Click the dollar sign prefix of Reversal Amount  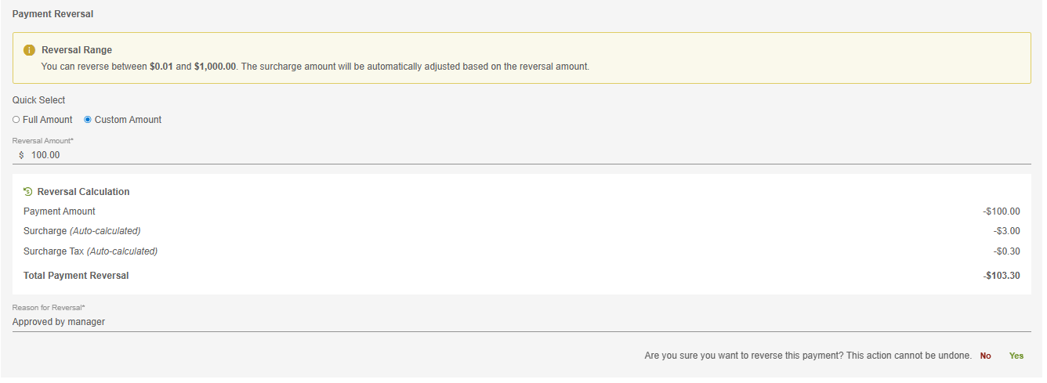(x=21, y=155)
